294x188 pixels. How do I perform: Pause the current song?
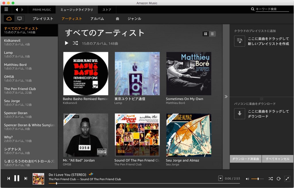pos(17,178)
